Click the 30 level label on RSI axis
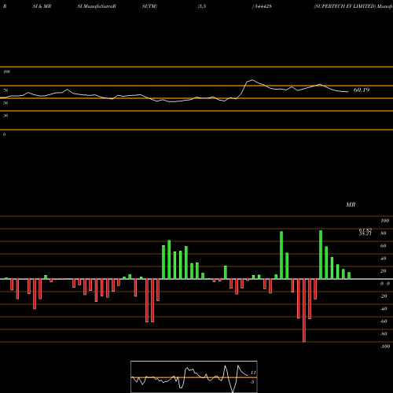The width and height of the screenshot is (393, 393). (x=6, y=116)
